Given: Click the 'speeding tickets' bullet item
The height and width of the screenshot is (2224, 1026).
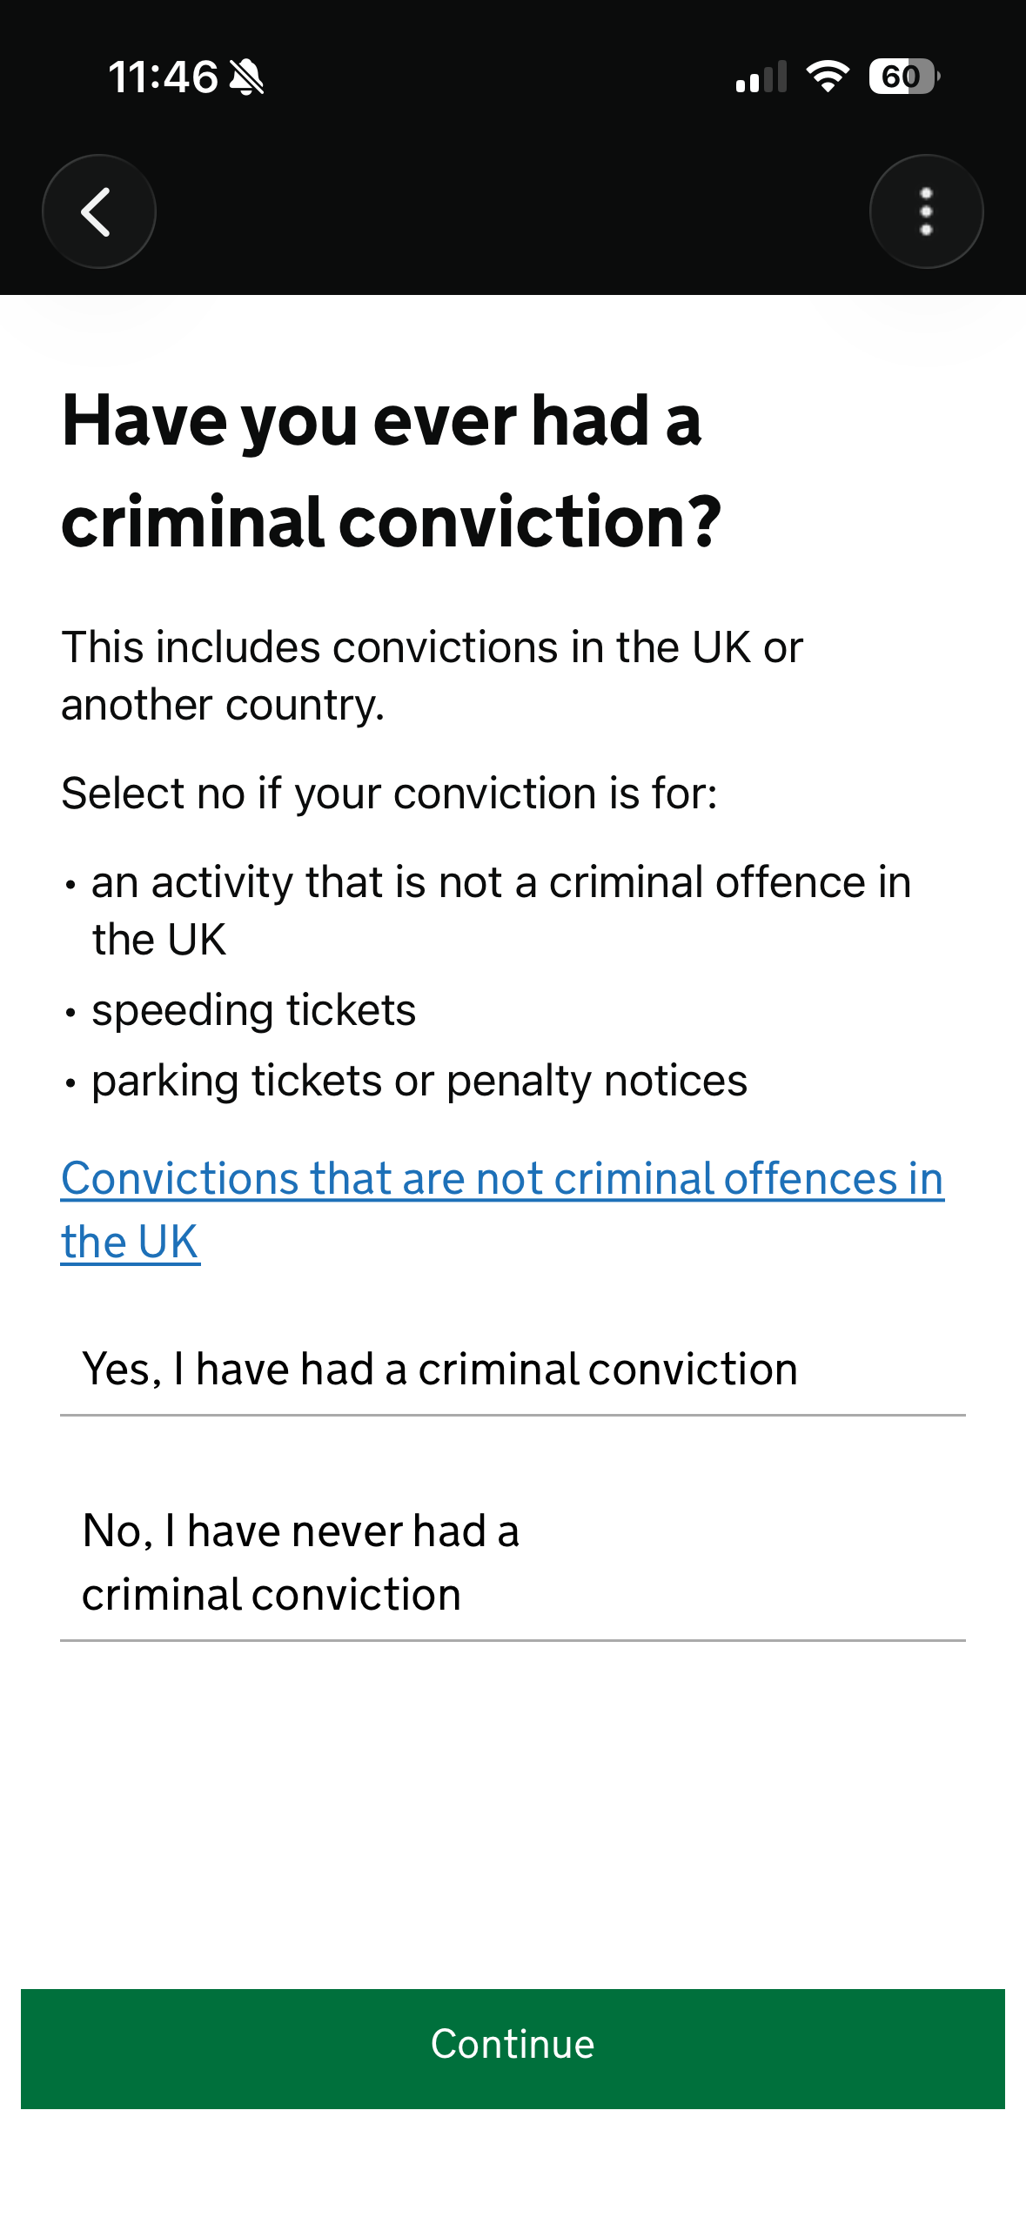Looking at the screenshot, I should point(253,1010).
